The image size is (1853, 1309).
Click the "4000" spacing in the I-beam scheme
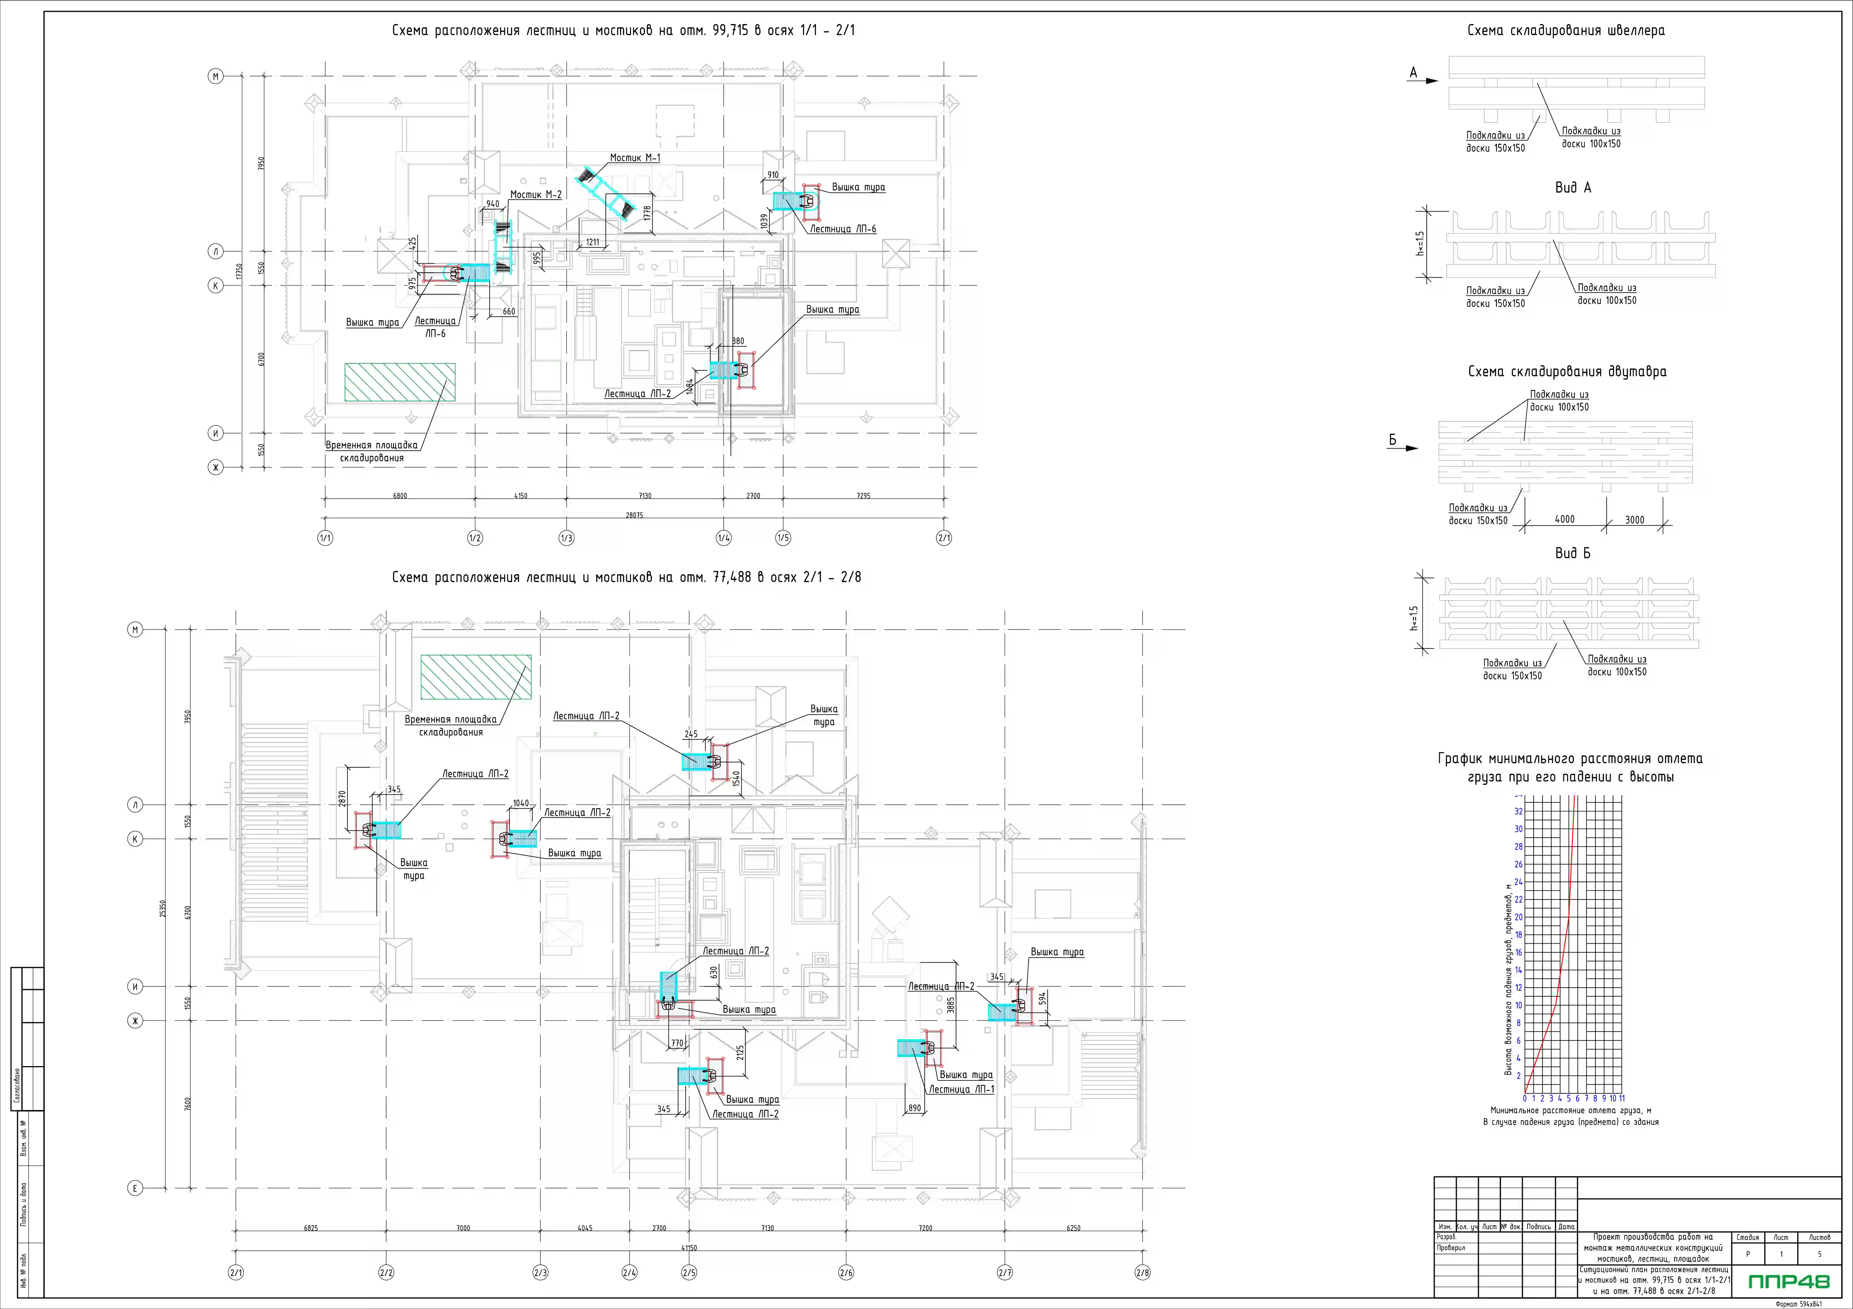click(1565, 520)
